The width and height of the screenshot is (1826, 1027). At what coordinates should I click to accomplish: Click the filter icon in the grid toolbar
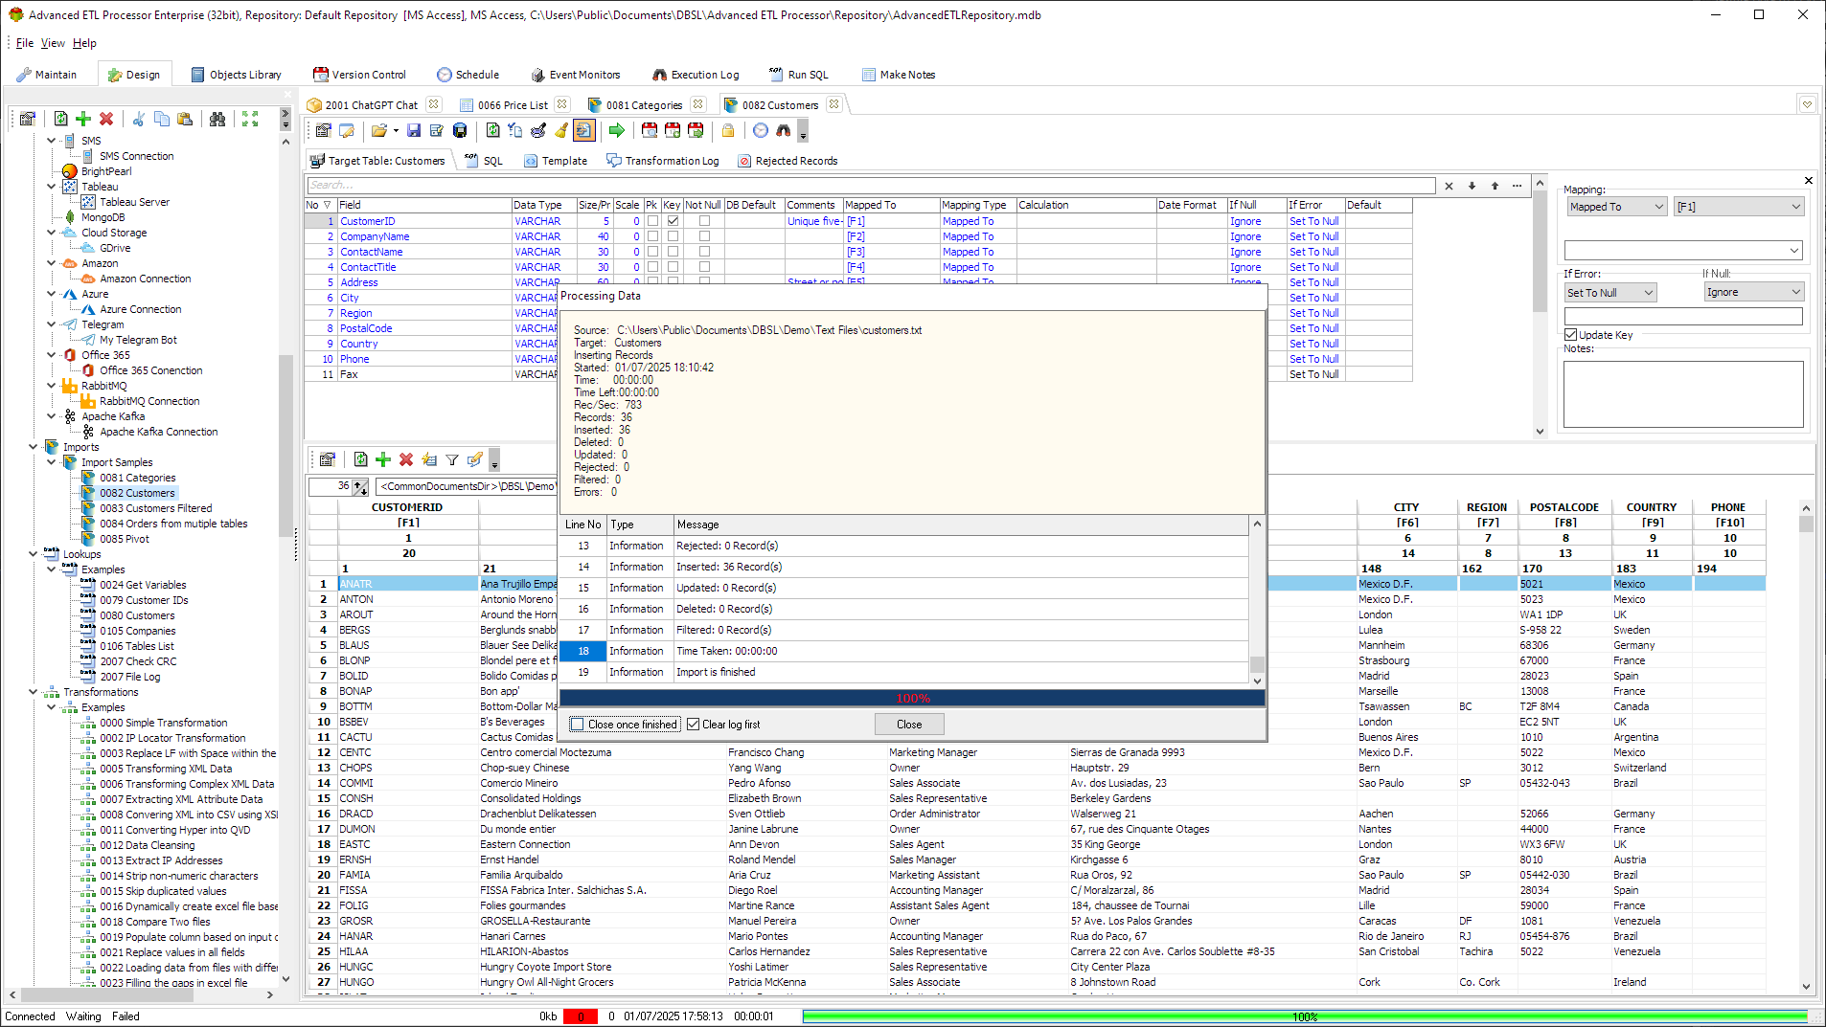(x=451, y=459)
